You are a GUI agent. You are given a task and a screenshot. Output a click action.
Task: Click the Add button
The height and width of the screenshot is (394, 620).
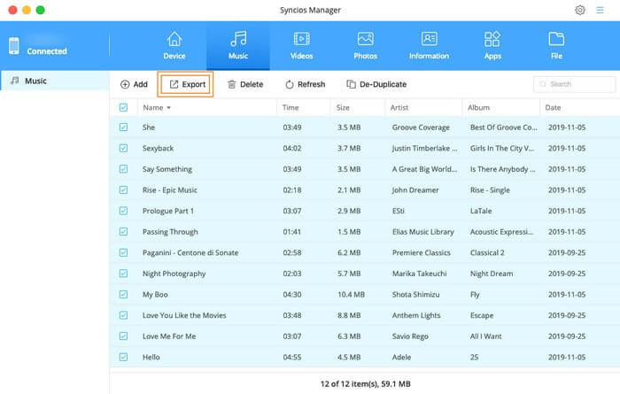coord(134,84)
